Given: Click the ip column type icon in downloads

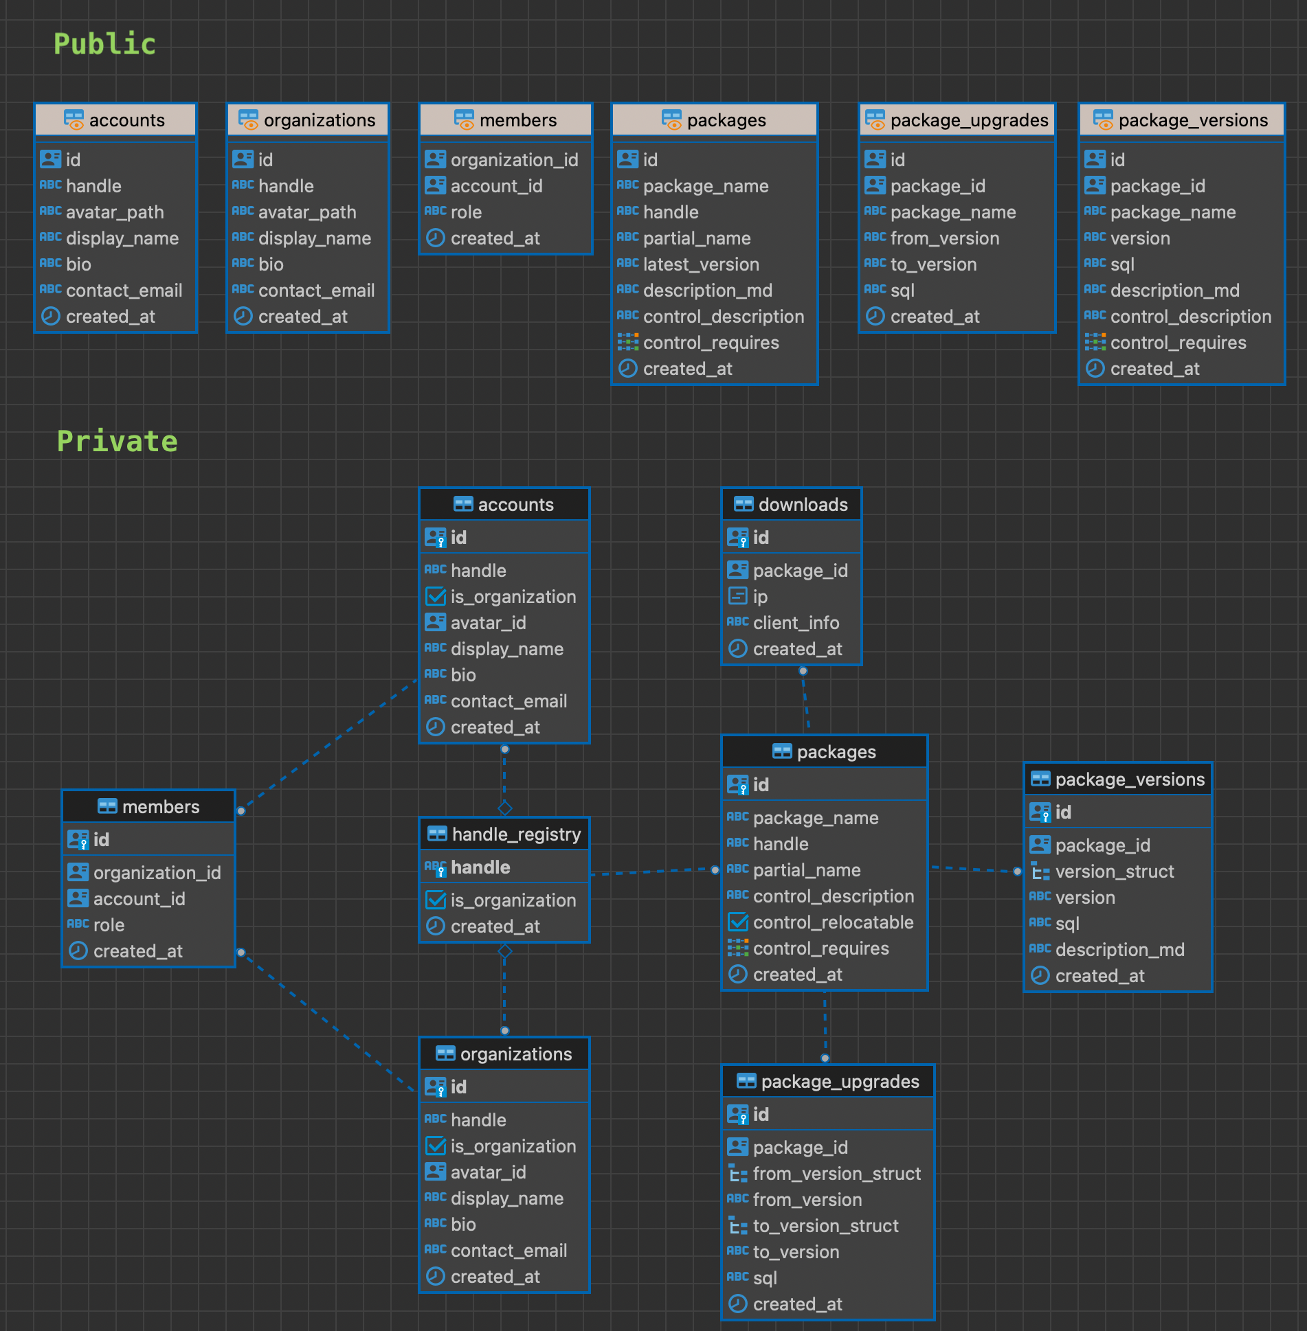Looking at the screenshot, I should click(x=737, y=596).
